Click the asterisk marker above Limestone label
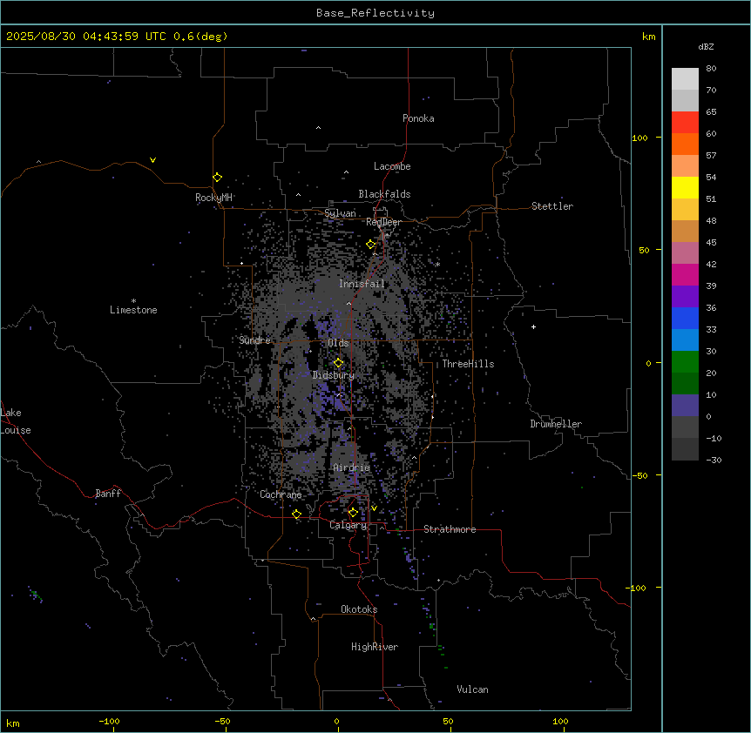The height and width of the screenshot is (733, 751). (133, 301)
